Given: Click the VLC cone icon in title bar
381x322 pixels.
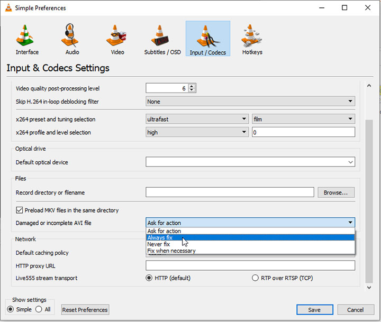Looking at the screenshot, I should [8, 8].
